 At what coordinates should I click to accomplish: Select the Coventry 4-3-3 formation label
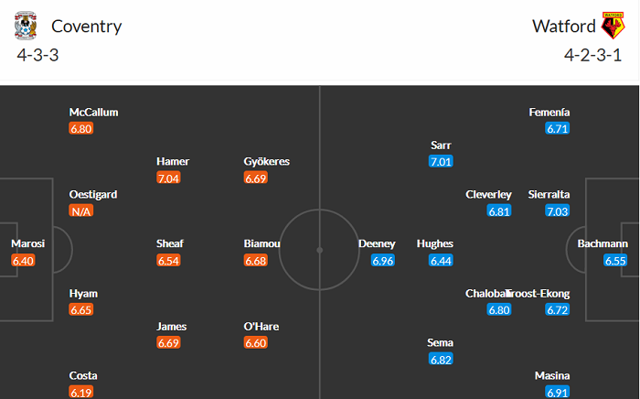pos(37,55)
